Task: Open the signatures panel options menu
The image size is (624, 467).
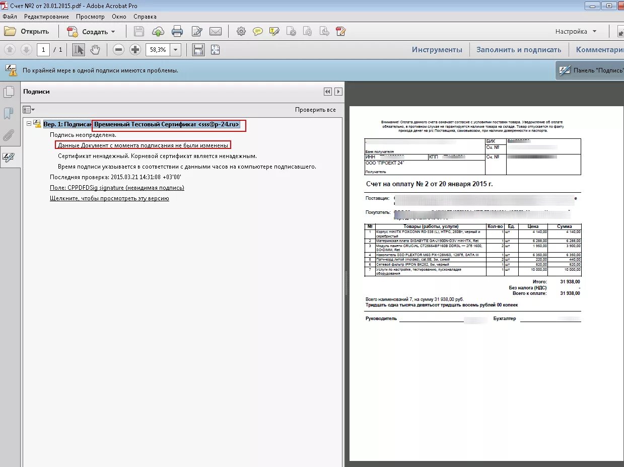Action: pyautogui.click(x=29, y=110)
